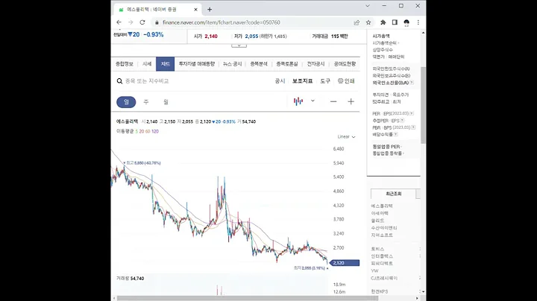
Task: Open the 투자자별 매매동향 tab
Action: [x=197, y=64]
